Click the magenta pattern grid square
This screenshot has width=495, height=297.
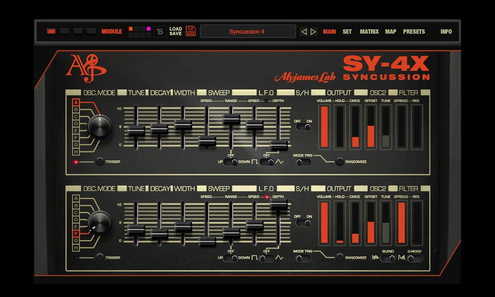148,29
